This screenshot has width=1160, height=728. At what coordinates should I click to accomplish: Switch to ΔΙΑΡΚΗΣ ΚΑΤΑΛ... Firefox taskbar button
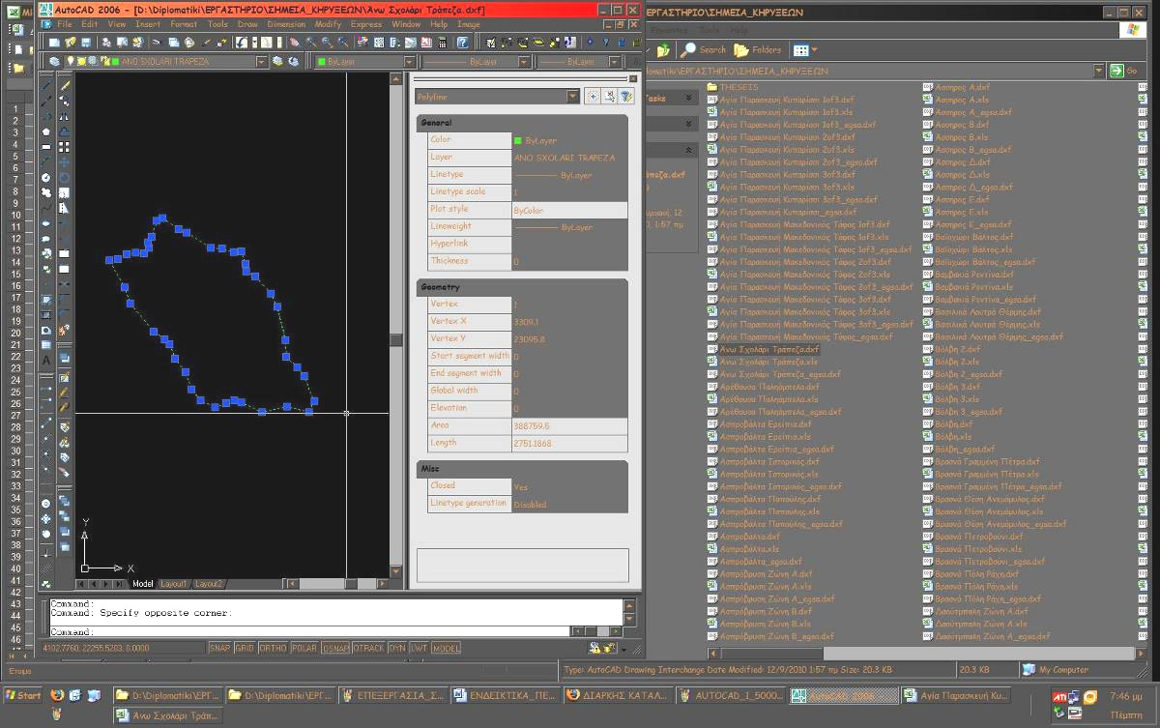point(617,695)
